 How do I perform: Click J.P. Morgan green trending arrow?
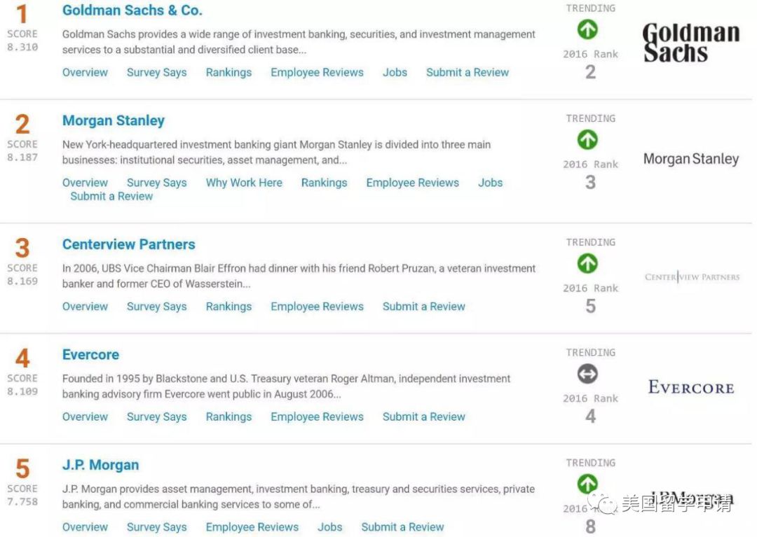click(587, 484)
